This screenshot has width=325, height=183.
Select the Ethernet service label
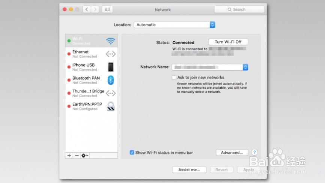click(x=80, y=52)
